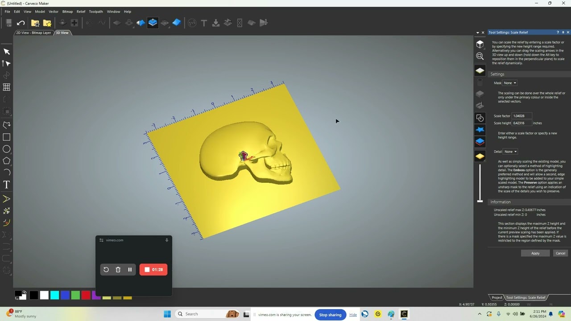This screenshot has width=571, height=321.
Task: Toggle the overlapping shapes view icon
Action: [480, 118]
